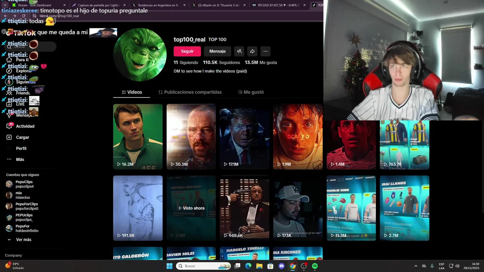Close the BTCUSD browser tab
The width and height of the screenshot is (484, 272).
[x=304, y=5]
